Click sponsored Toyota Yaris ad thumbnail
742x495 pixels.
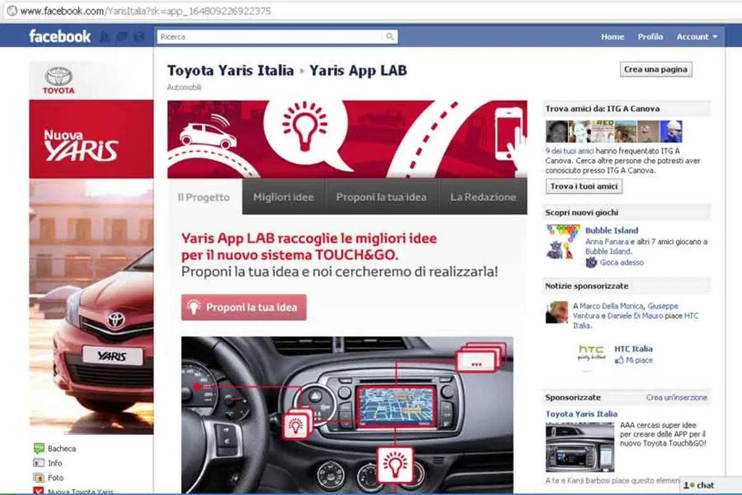coord(580,447)
